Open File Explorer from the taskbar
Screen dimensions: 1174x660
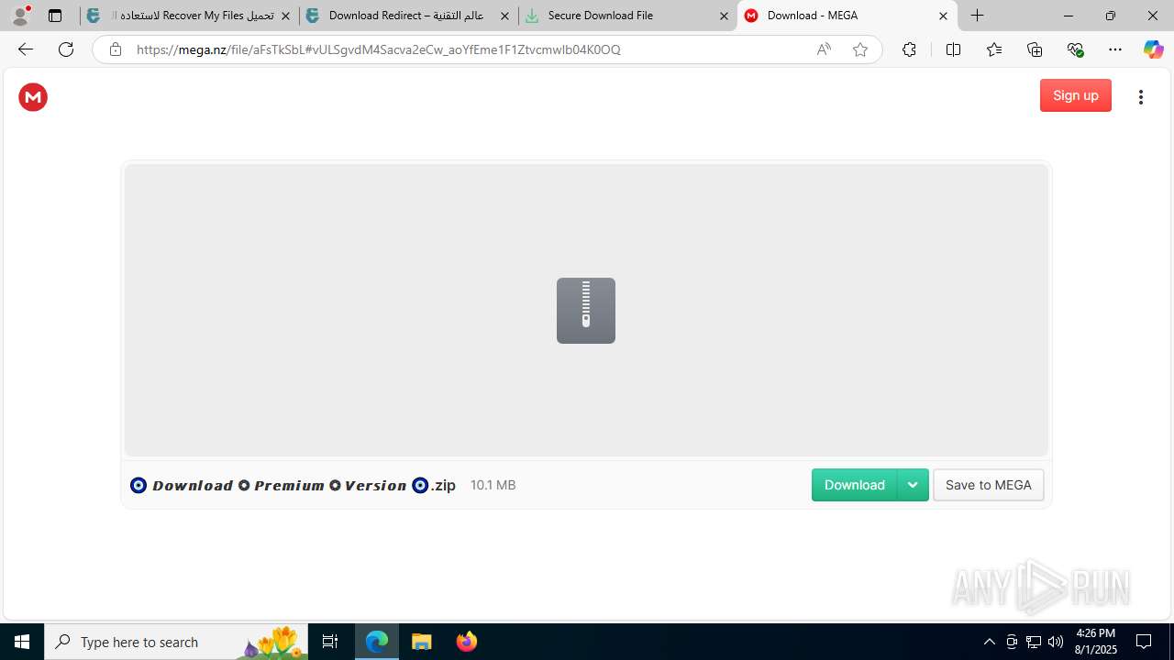421,642
